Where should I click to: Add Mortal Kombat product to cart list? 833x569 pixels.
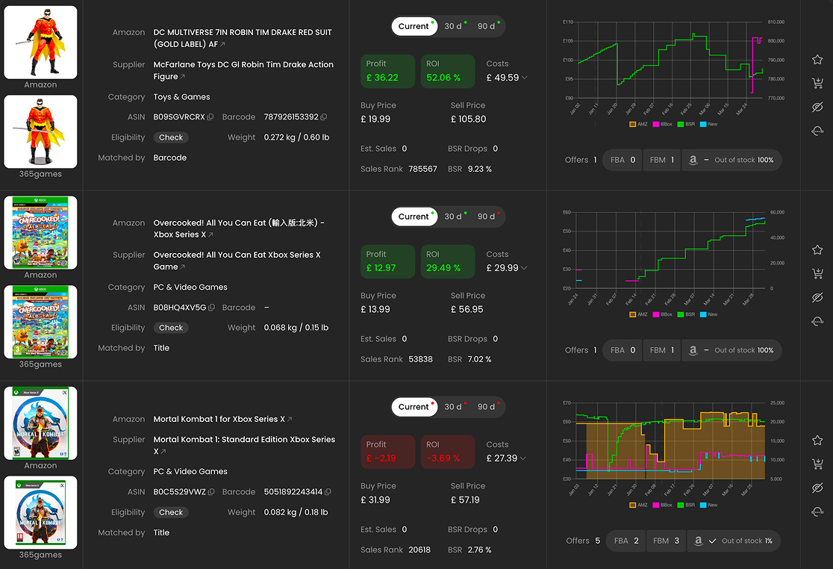click(817, 464)
